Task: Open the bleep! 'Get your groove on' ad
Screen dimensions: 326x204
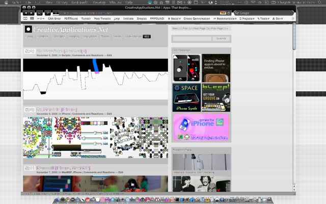Action: (x=216, y=97)
